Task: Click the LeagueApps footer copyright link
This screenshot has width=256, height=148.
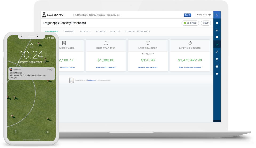Action: click(x=92, y=80)
